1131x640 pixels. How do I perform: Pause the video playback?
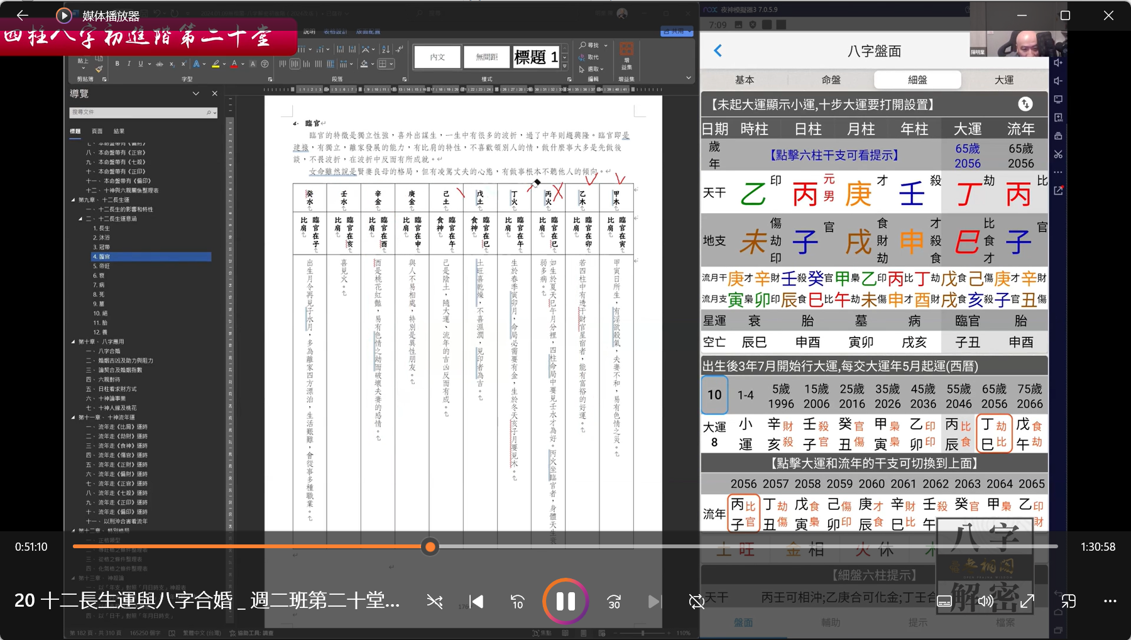(565, 602)
